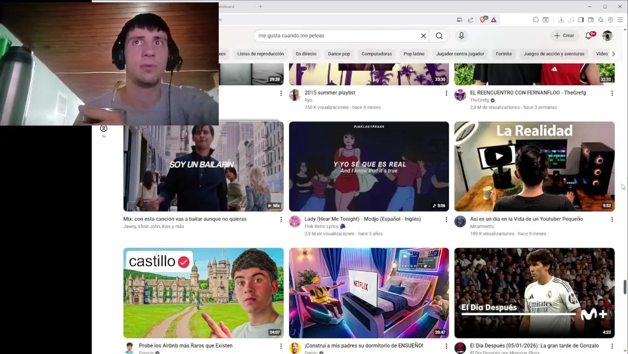Select the En directo chip
Screen dimensions: 628x354
[306, 54]
